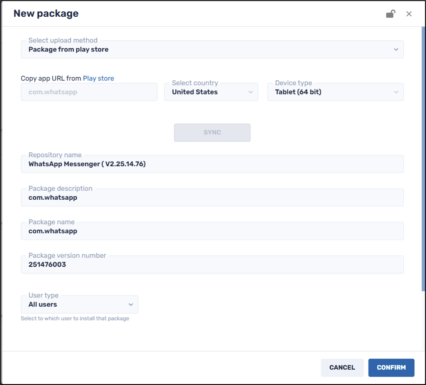Click the CONFIRM button
426x385 pixels.
pyautogui.click(x=391, y=367)
